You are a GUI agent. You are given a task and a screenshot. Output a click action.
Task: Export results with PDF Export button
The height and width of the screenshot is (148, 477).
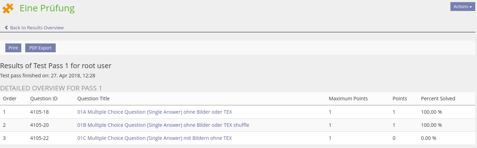[40, 48]
